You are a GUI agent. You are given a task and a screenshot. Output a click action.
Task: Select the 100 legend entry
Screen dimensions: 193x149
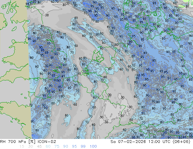coord(93,147)
